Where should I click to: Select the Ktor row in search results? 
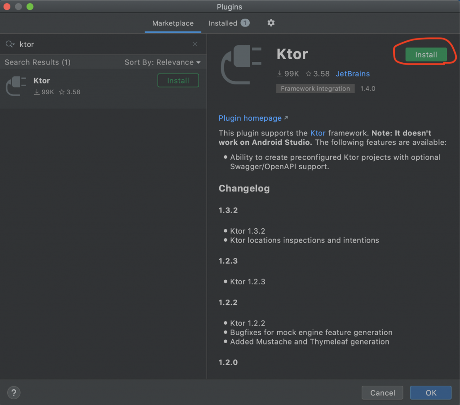tap(103, 89)
